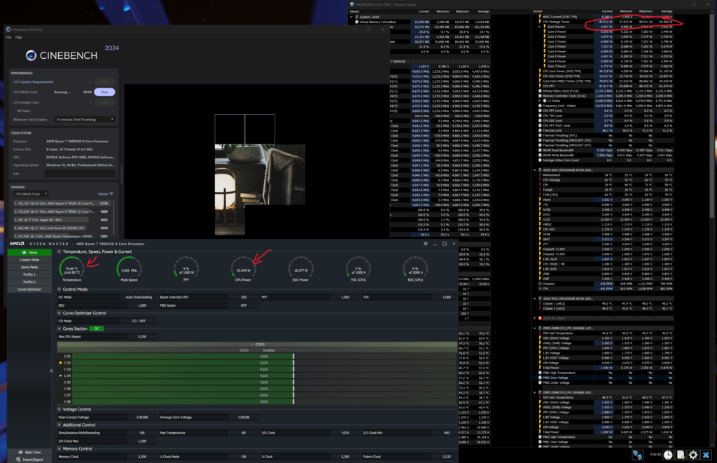Image resolution: width=717 pixels, height=463 pixels.
Task: Go to Home in Ryzen Master
Action: pos(29,253)
